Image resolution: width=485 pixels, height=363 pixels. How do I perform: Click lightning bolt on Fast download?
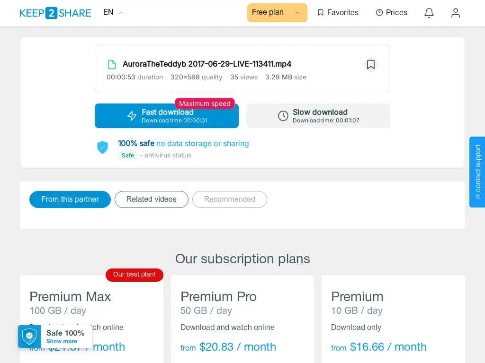coord(132,116)
